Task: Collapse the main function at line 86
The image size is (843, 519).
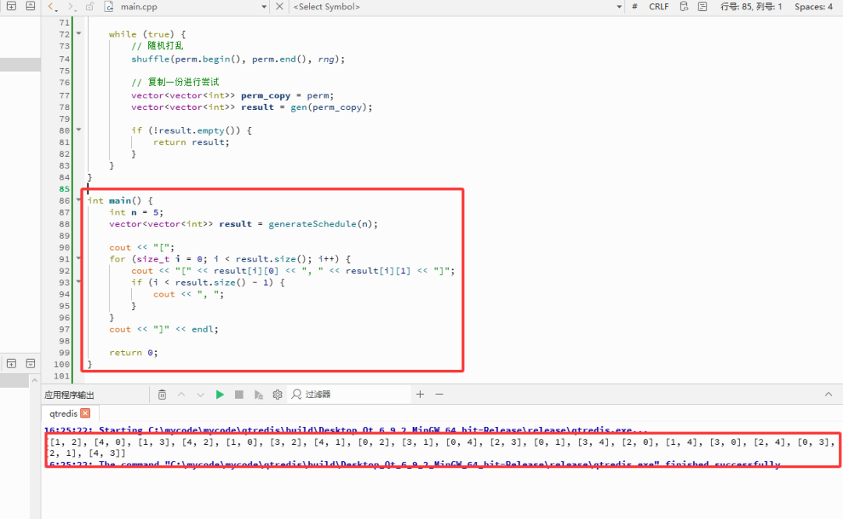Action: click(x=79, y=200)
